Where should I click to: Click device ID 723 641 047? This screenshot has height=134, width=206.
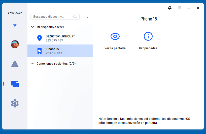click(x=54, y=53)
